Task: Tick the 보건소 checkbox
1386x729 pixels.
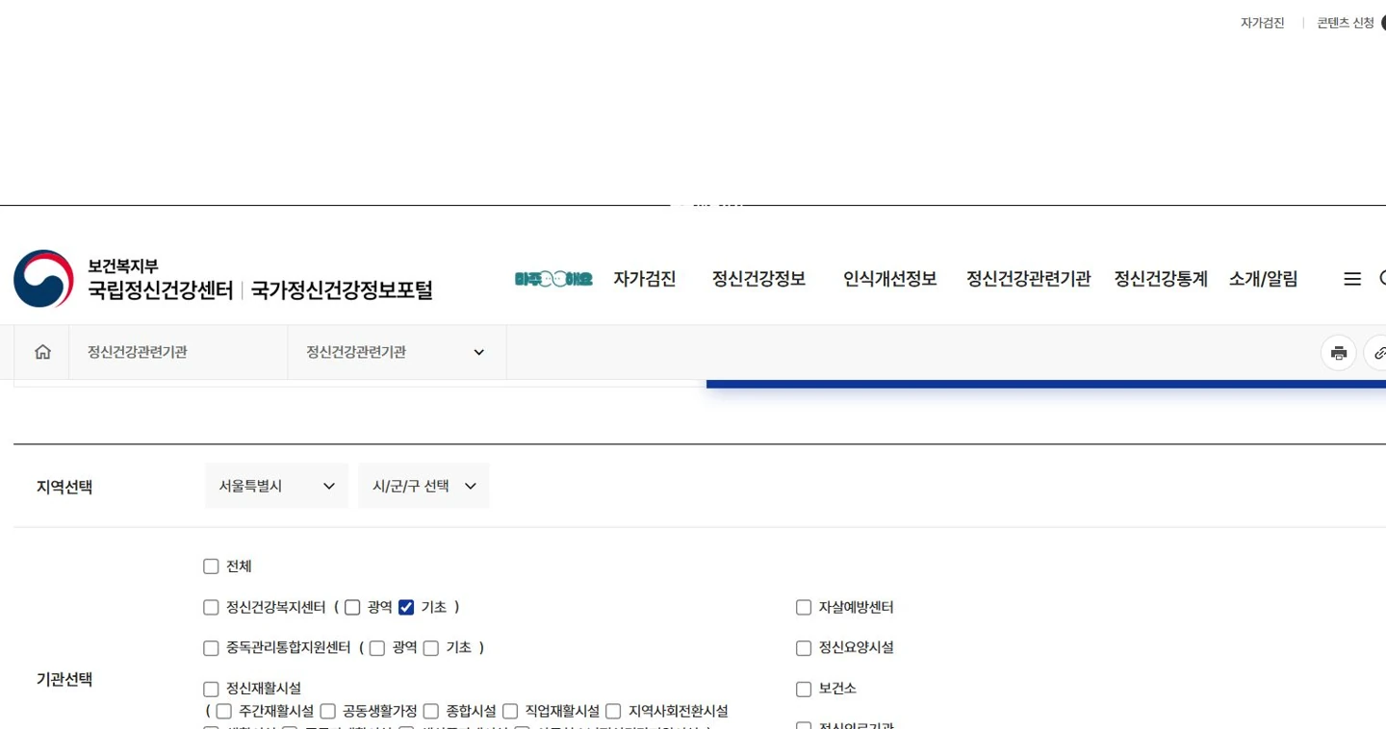Action: tap(804, 689)
